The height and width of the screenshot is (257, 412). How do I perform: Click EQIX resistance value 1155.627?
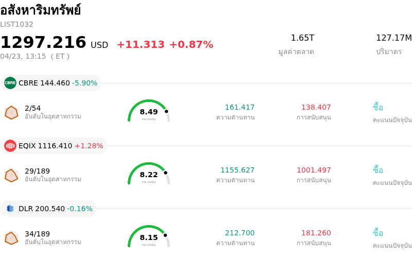tap(237, 170)
